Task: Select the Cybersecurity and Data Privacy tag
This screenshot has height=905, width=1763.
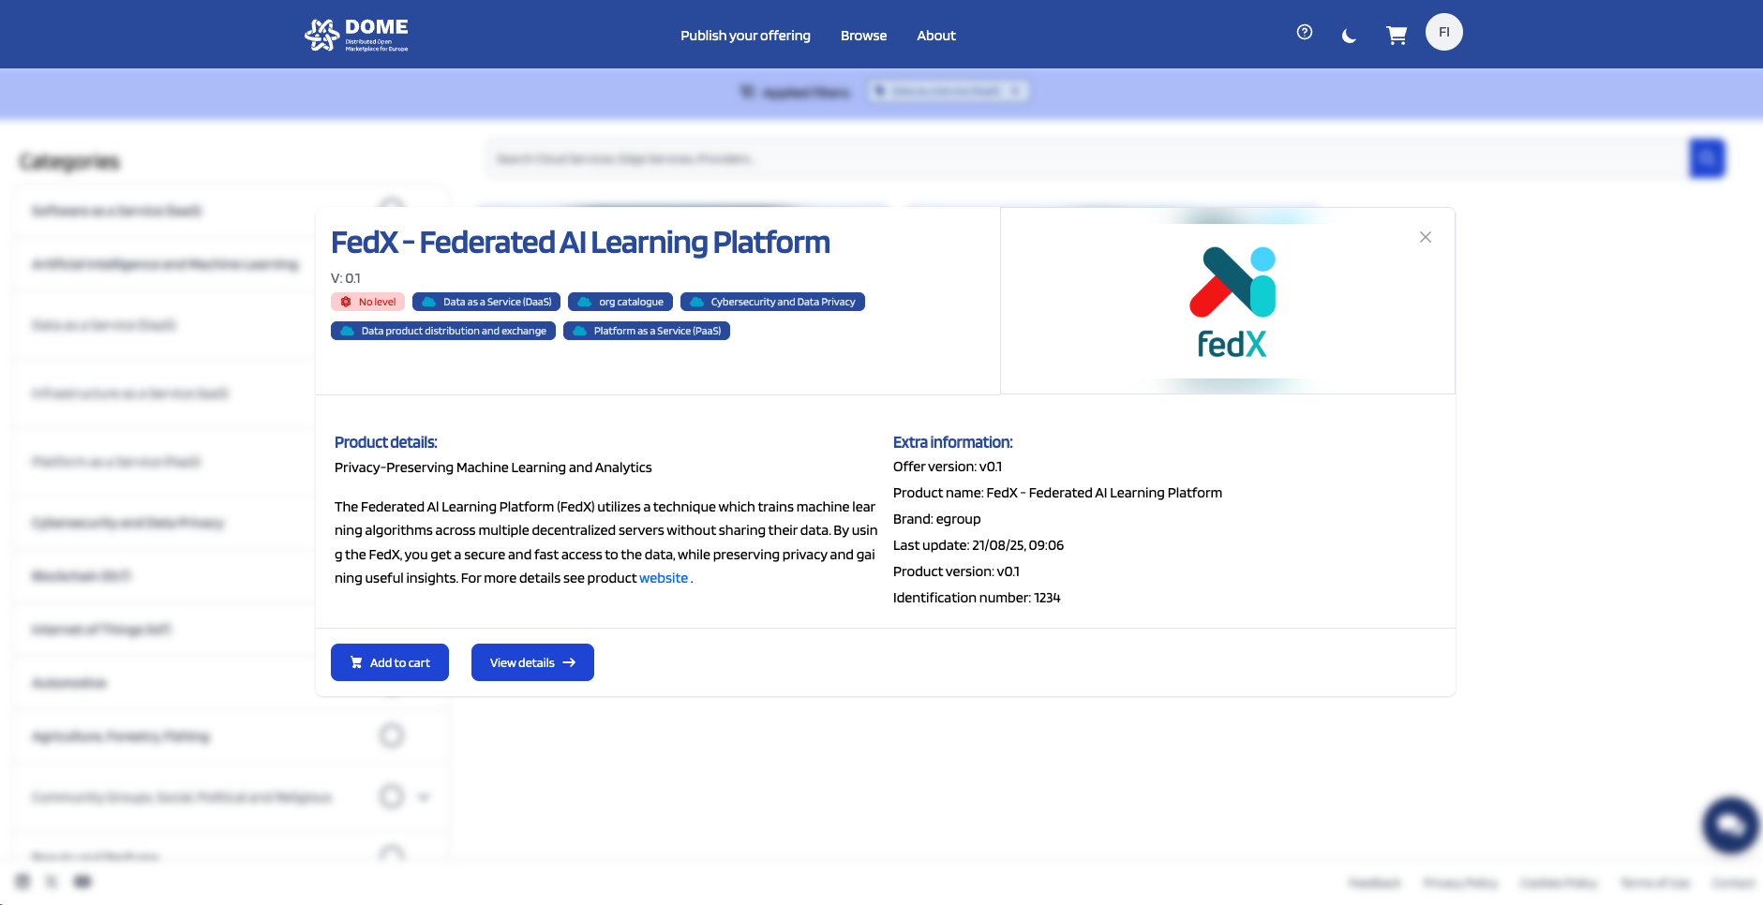Action: click(x=772, y=302)
